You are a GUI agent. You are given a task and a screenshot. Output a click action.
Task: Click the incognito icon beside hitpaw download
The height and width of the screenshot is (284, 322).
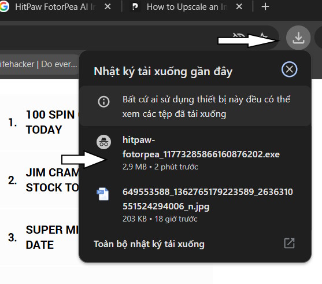(103, 142)
